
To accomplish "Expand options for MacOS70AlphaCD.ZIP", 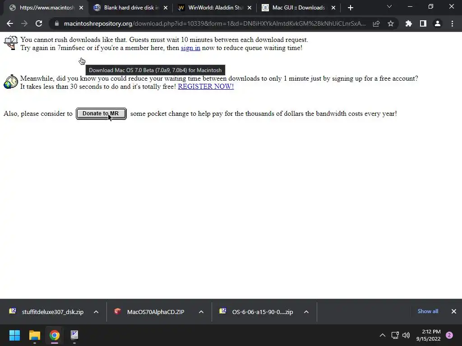I will tap(201, 312).
